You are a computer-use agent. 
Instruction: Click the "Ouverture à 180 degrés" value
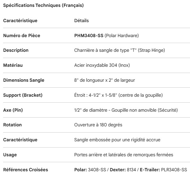click(98, 125)
